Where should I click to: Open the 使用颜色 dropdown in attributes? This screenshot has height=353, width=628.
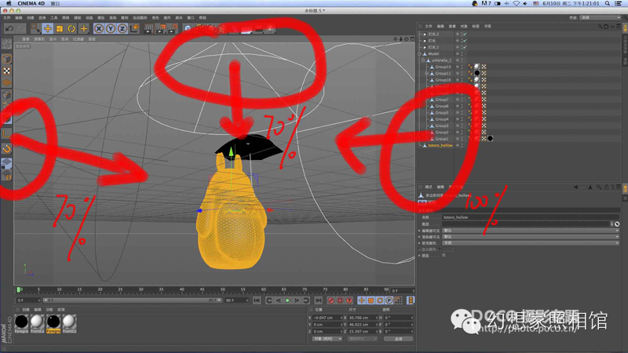pyautogui.click(x=531, y=243)
